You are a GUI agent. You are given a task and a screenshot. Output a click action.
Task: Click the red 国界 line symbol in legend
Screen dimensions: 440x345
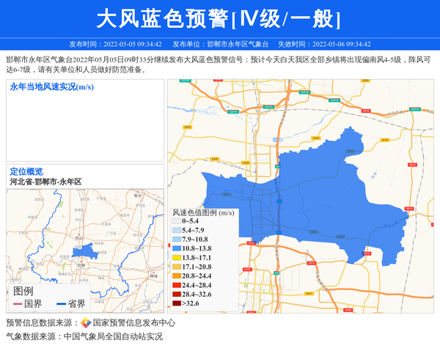click(x=18, y=304)
